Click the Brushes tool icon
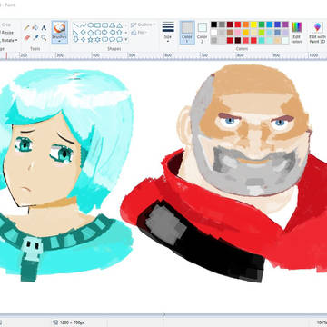This screenshot has width=327, height=327. tap(59, 28)
